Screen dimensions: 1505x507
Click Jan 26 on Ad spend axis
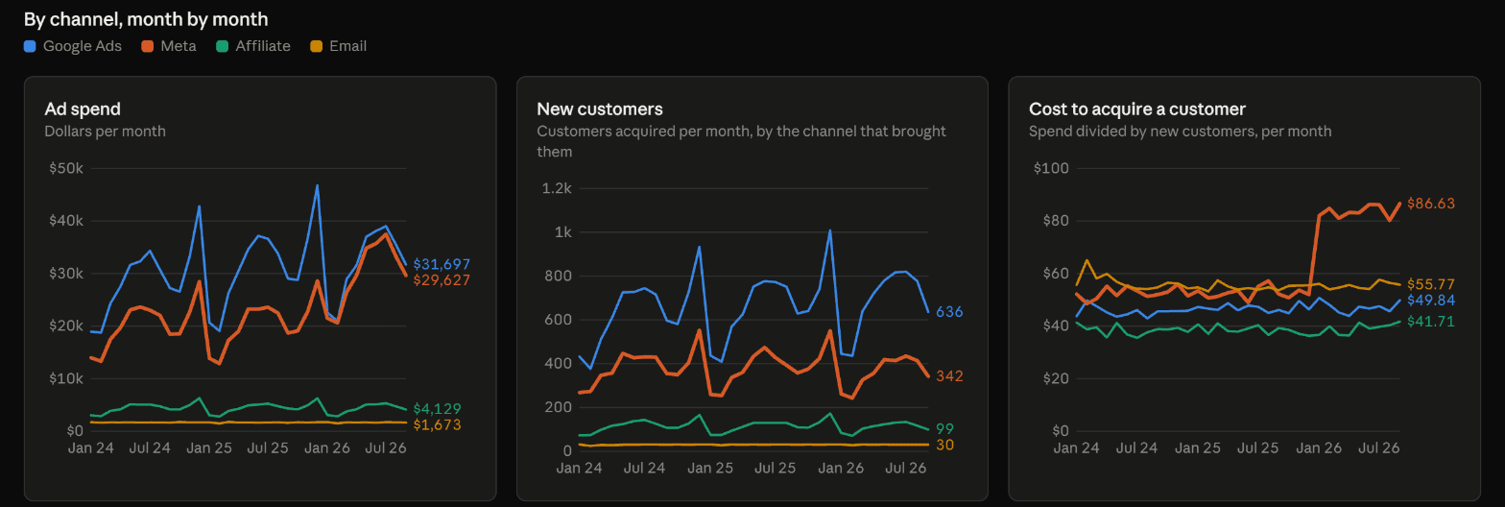(327, 448)
